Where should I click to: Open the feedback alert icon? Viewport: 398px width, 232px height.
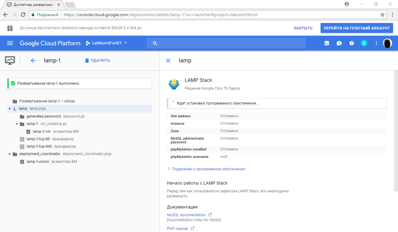pyautogui.click(x=339, y=43)
